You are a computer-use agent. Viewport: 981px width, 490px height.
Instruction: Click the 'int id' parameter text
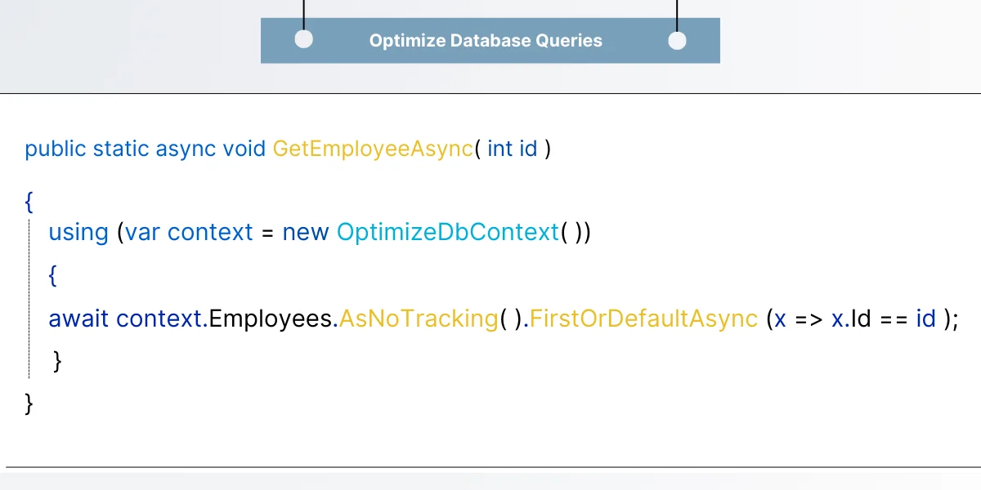(x=513, y=149)
